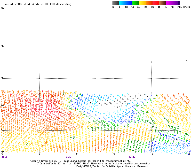Click the '13:32' time label near longitude 6
Viewport: 191px width, 168px height.
68,157
